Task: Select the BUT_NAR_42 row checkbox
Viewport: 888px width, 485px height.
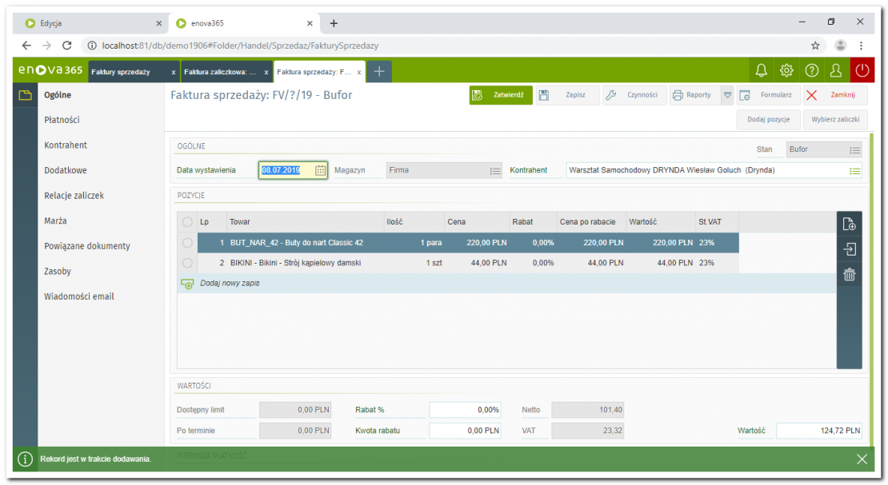Action: [187, 242]
